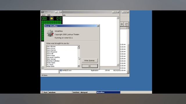This screenshot has width=186, height=104.
Task: Click the forward arrow in the file explorer
Action: (x=122, y=24)
